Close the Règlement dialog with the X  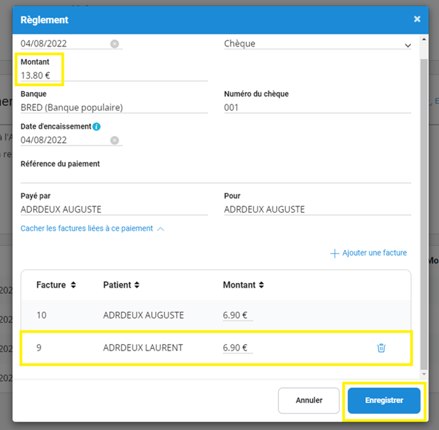pos(417,19)
